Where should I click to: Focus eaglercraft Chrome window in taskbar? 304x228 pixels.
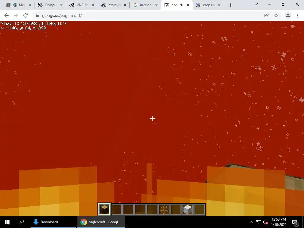click(101, 222)
